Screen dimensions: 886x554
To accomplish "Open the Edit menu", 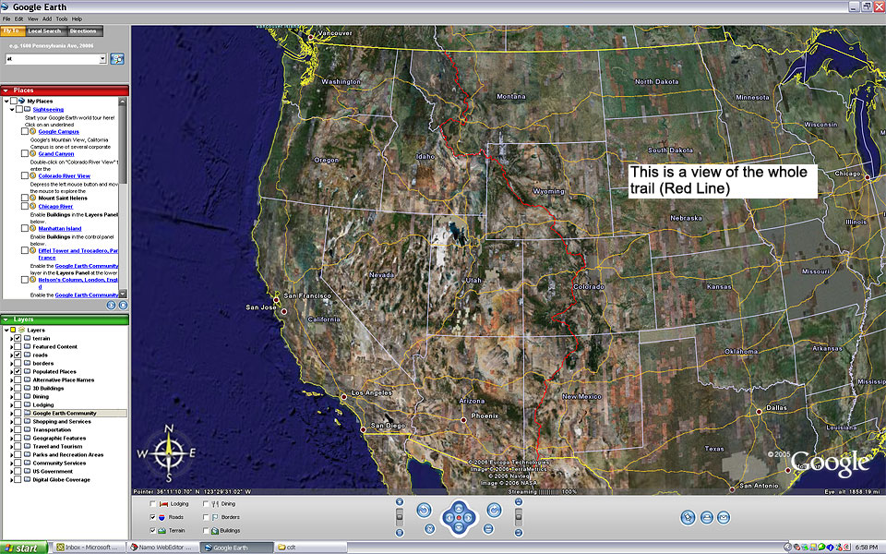I will (18, 18).
